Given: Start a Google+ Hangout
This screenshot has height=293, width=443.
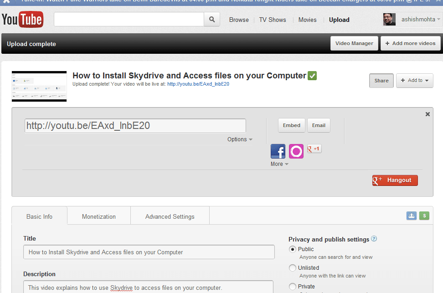Looking at the screenshot, I should (395, 180).
